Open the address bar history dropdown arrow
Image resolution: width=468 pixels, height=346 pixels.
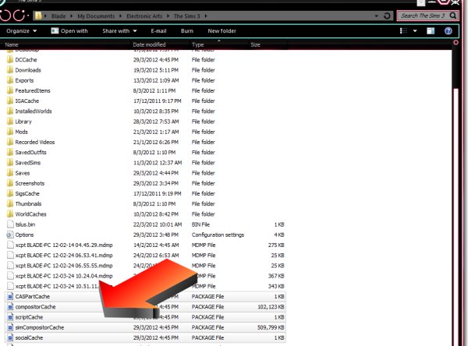378,16
